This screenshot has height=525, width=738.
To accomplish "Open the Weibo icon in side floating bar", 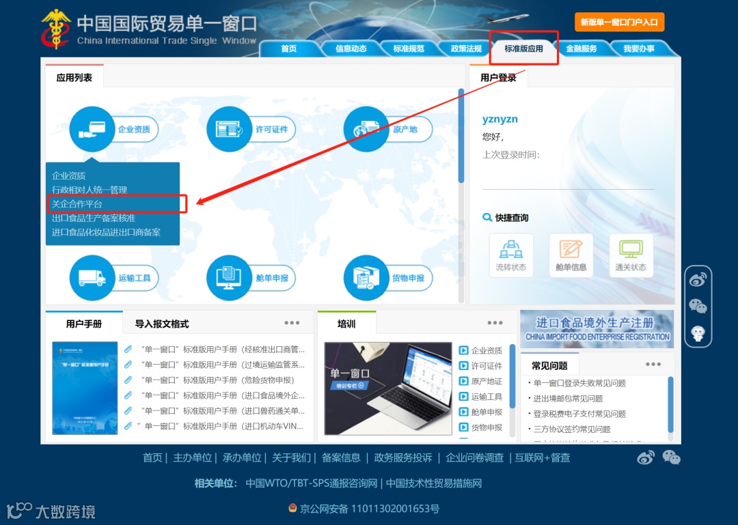I will tap(698, 280).
